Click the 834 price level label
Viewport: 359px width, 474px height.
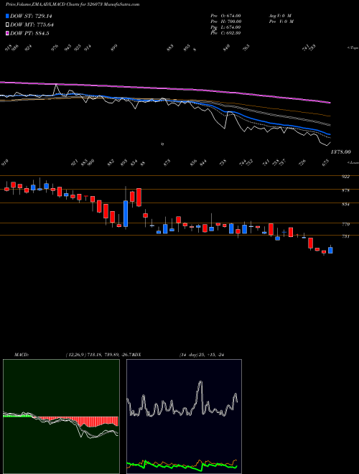pyautogui.click(x=345, y=205)
